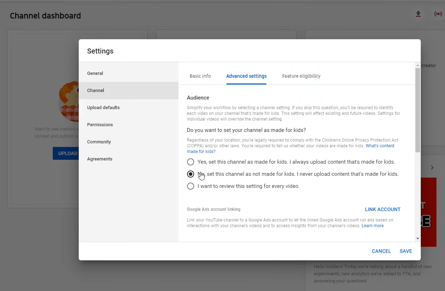Image resolution: width=445 pixels, height=291 pixels.
Task: Click the 'Google Ads account linking' label
Action: pos(214,209)
